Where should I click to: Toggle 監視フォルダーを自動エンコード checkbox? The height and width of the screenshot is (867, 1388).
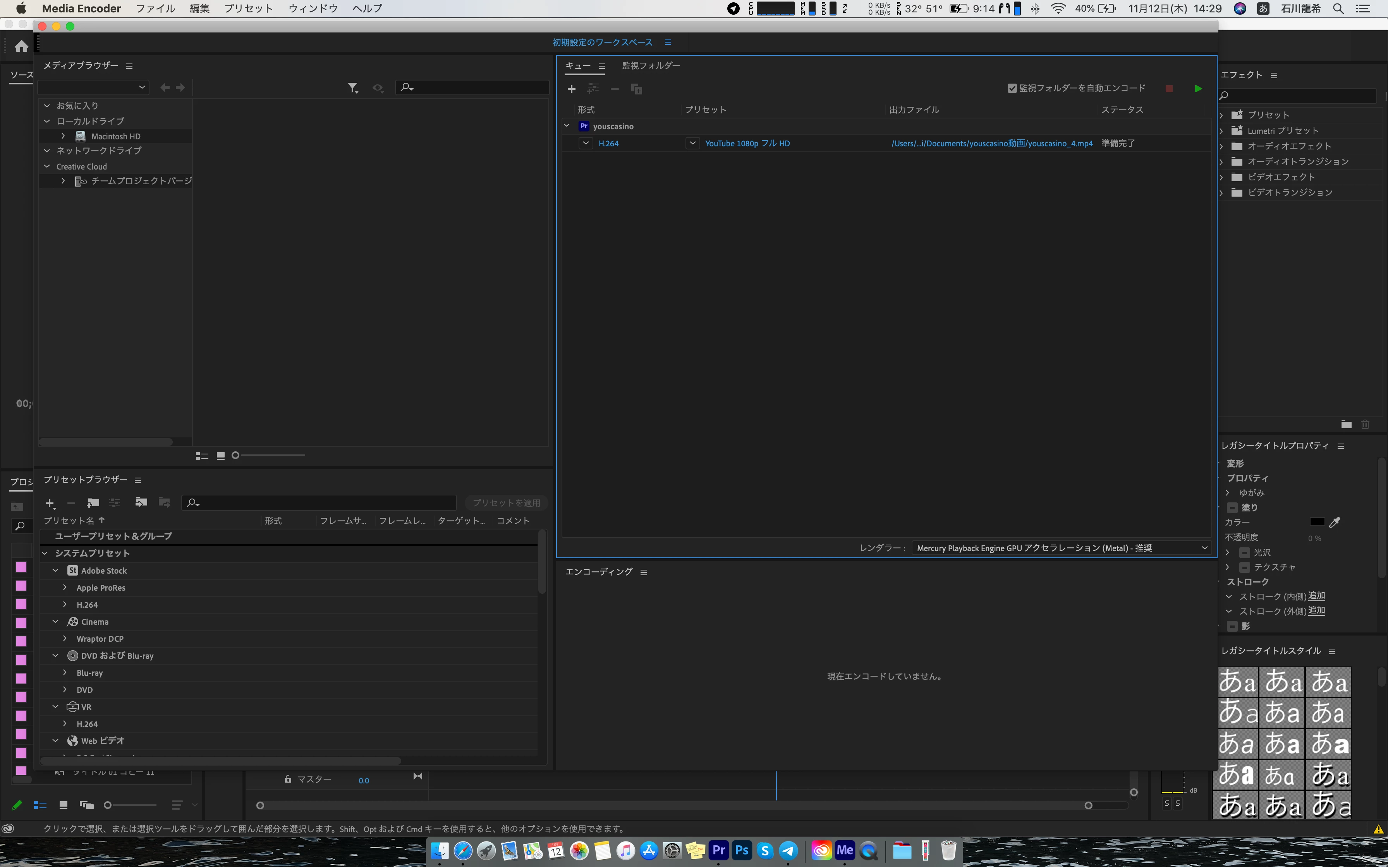pyautogui.click(x=1012, y=88)
